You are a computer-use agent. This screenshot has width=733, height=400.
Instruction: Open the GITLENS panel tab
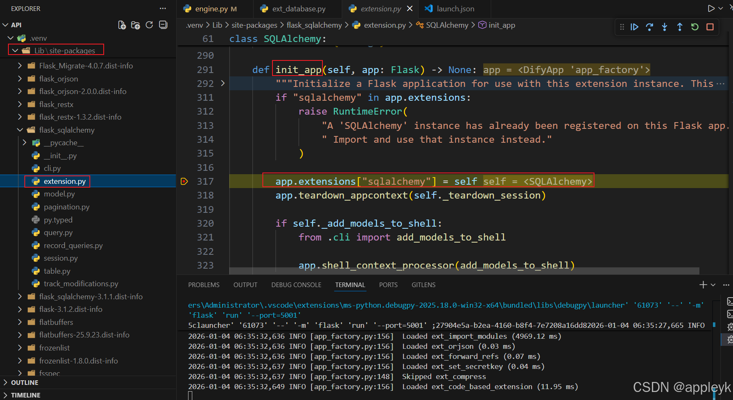click(x=423, y=285)
